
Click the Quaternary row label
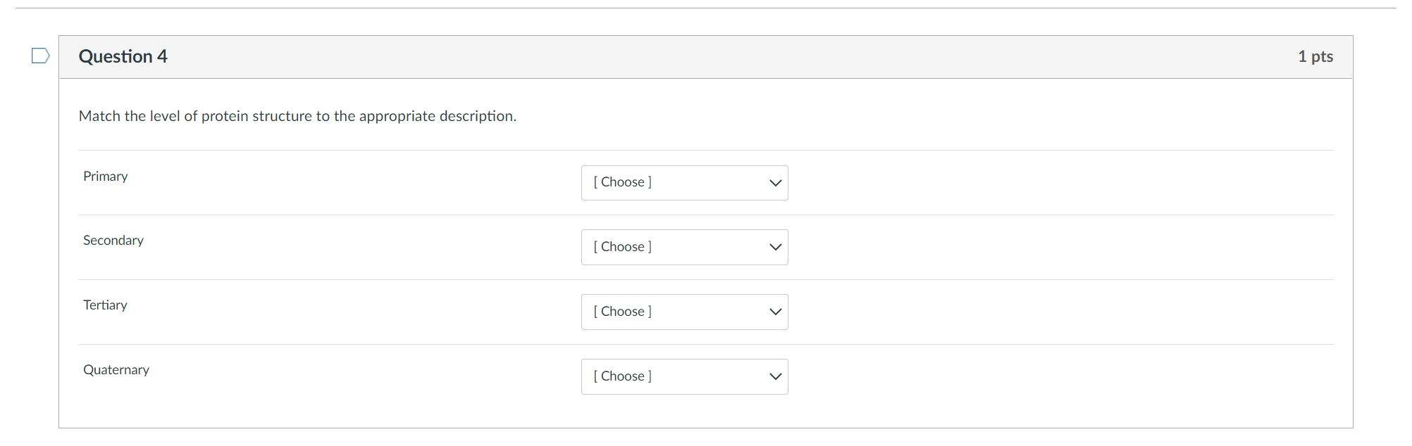pos(116,370)
